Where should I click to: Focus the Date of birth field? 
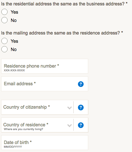pyautogui.click(x=45, y=143)
